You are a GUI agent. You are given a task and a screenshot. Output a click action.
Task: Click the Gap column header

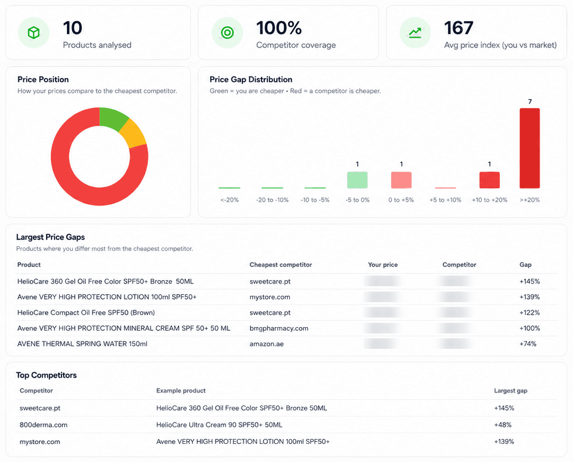[x=525, y=264]
